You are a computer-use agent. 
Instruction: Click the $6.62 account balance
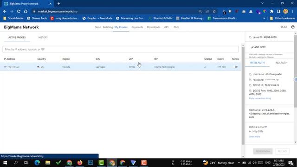coord(284,27)
